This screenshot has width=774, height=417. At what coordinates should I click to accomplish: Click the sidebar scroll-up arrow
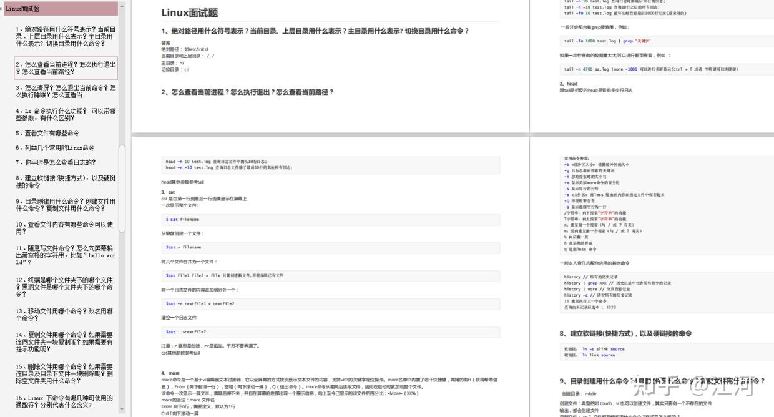(120, 5)
